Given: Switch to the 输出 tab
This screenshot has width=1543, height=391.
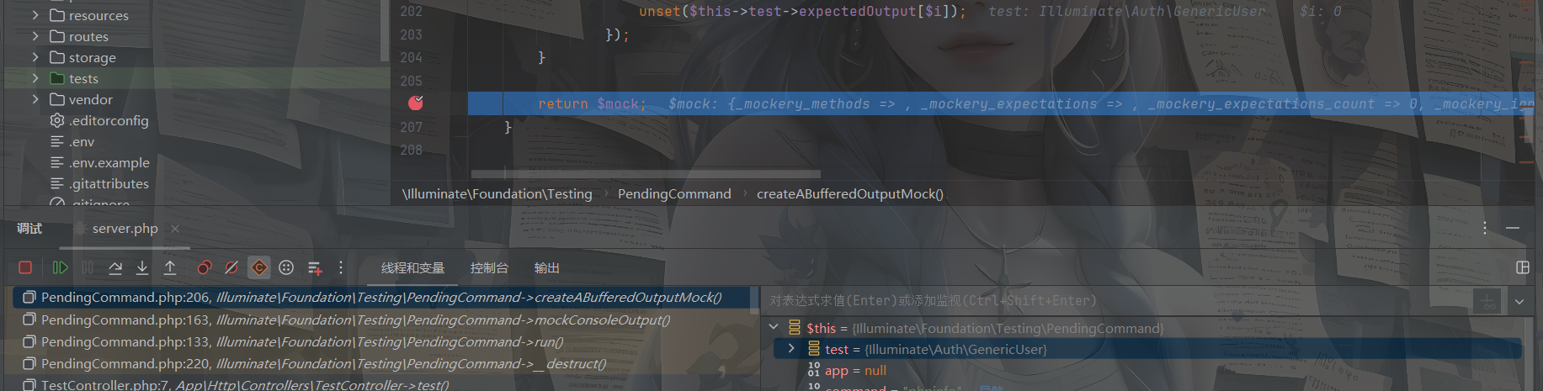Looking at the screenshot, I should 546,267.
